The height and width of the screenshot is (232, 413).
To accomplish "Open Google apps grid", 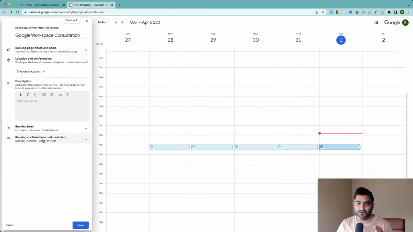I will 376,23.
